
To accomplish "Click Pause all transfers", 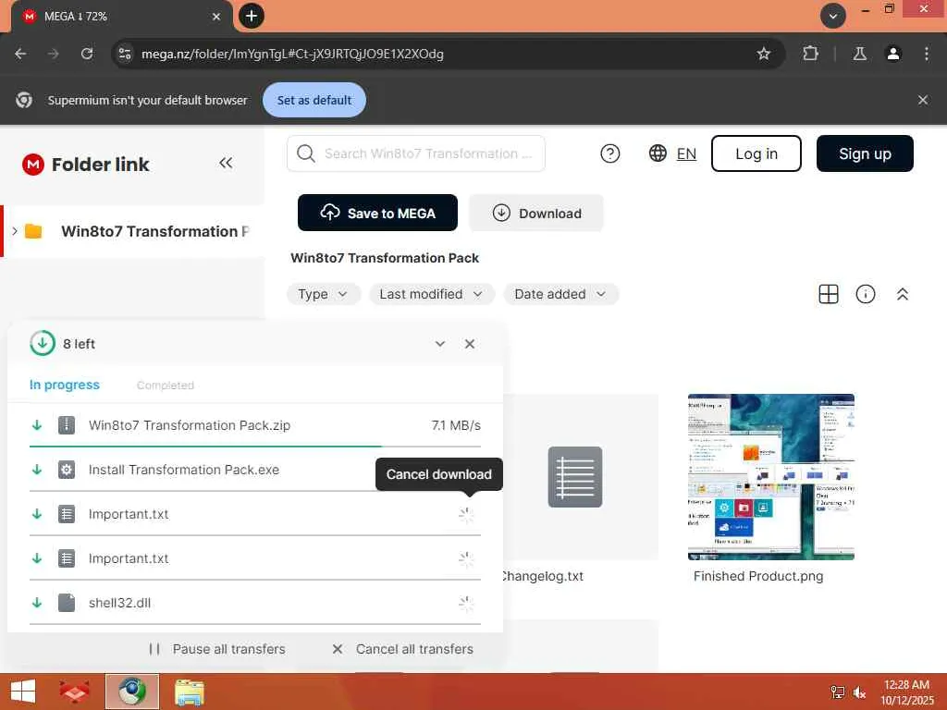I will [x=216, y=649].
